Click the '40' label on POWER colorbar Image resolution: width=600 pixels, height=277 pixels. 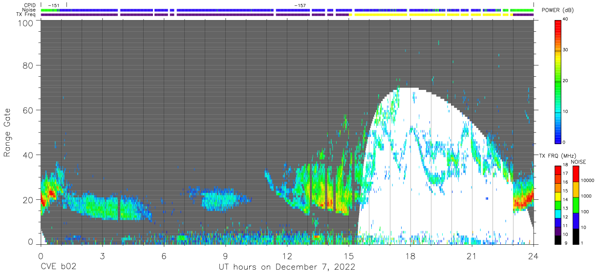point(566,19)
